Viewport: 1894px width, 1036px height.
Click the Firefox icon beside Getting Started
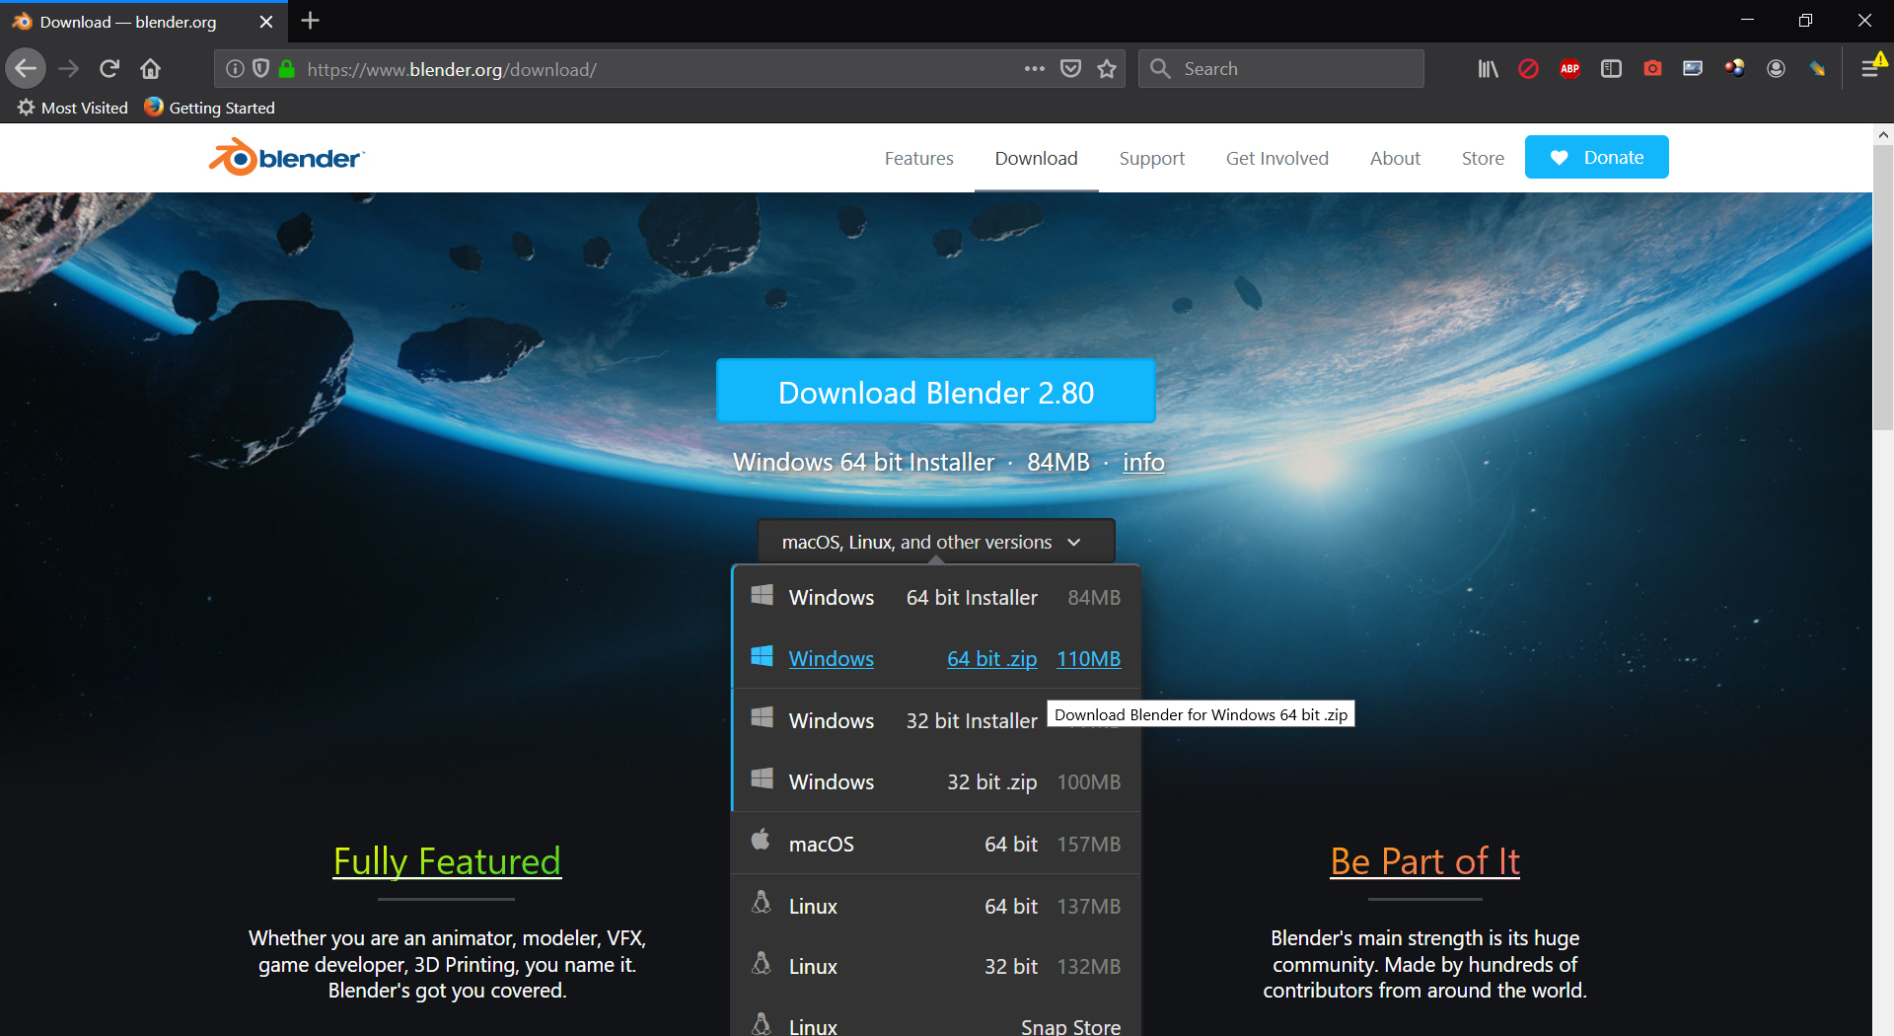pos(154,107)
